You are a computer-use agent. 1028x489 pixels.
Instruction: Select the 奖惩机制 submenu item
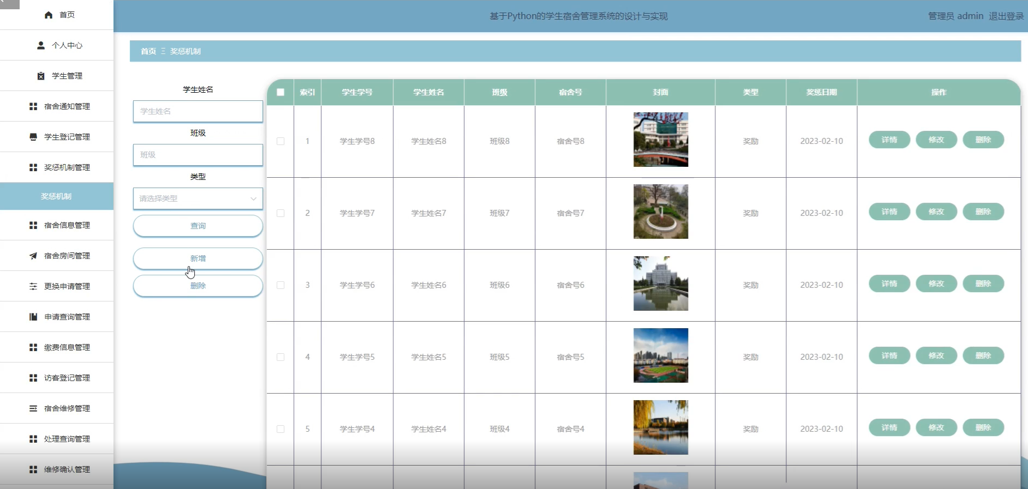(57, 196)
